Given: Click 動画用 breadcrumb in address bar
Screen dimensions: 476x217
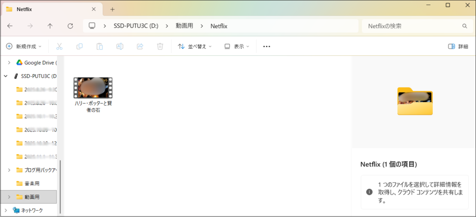Looking at the screenshot, I should [184, 26].
